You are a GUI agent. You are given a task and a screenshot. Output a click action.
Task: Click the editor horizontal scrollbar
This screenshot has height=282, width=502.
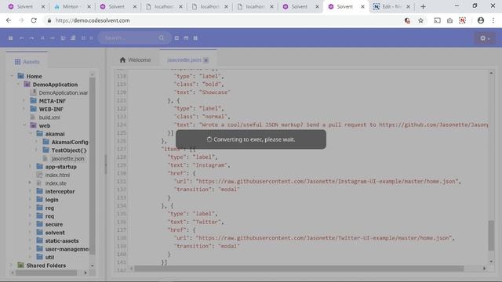pos(298,269)
